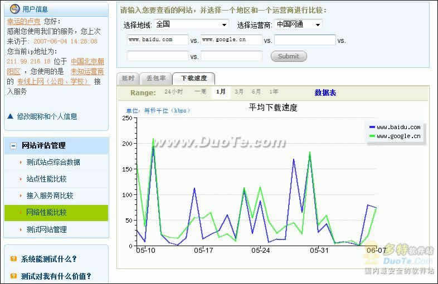Click the 中国北京朝阳区 location link
The width and height of the screenshot is (438, 284).
(x=87, y=61)
